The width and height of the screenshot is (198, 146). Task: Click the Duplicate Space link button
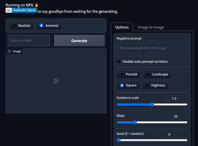pyautogui.click(x=24, y=10)
